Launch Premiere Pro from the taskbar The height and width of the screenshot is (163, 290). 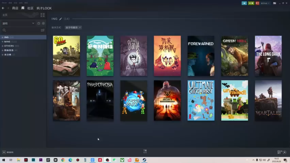click(41, 160)
